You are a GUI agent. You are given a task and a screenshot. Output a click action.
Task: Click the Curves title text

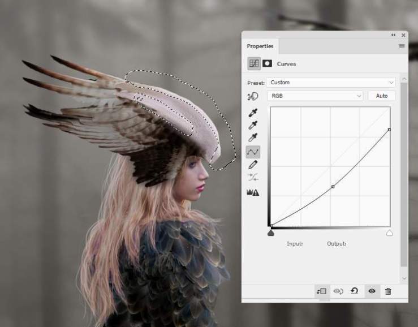pyautogui.click(x=286, y=64)
